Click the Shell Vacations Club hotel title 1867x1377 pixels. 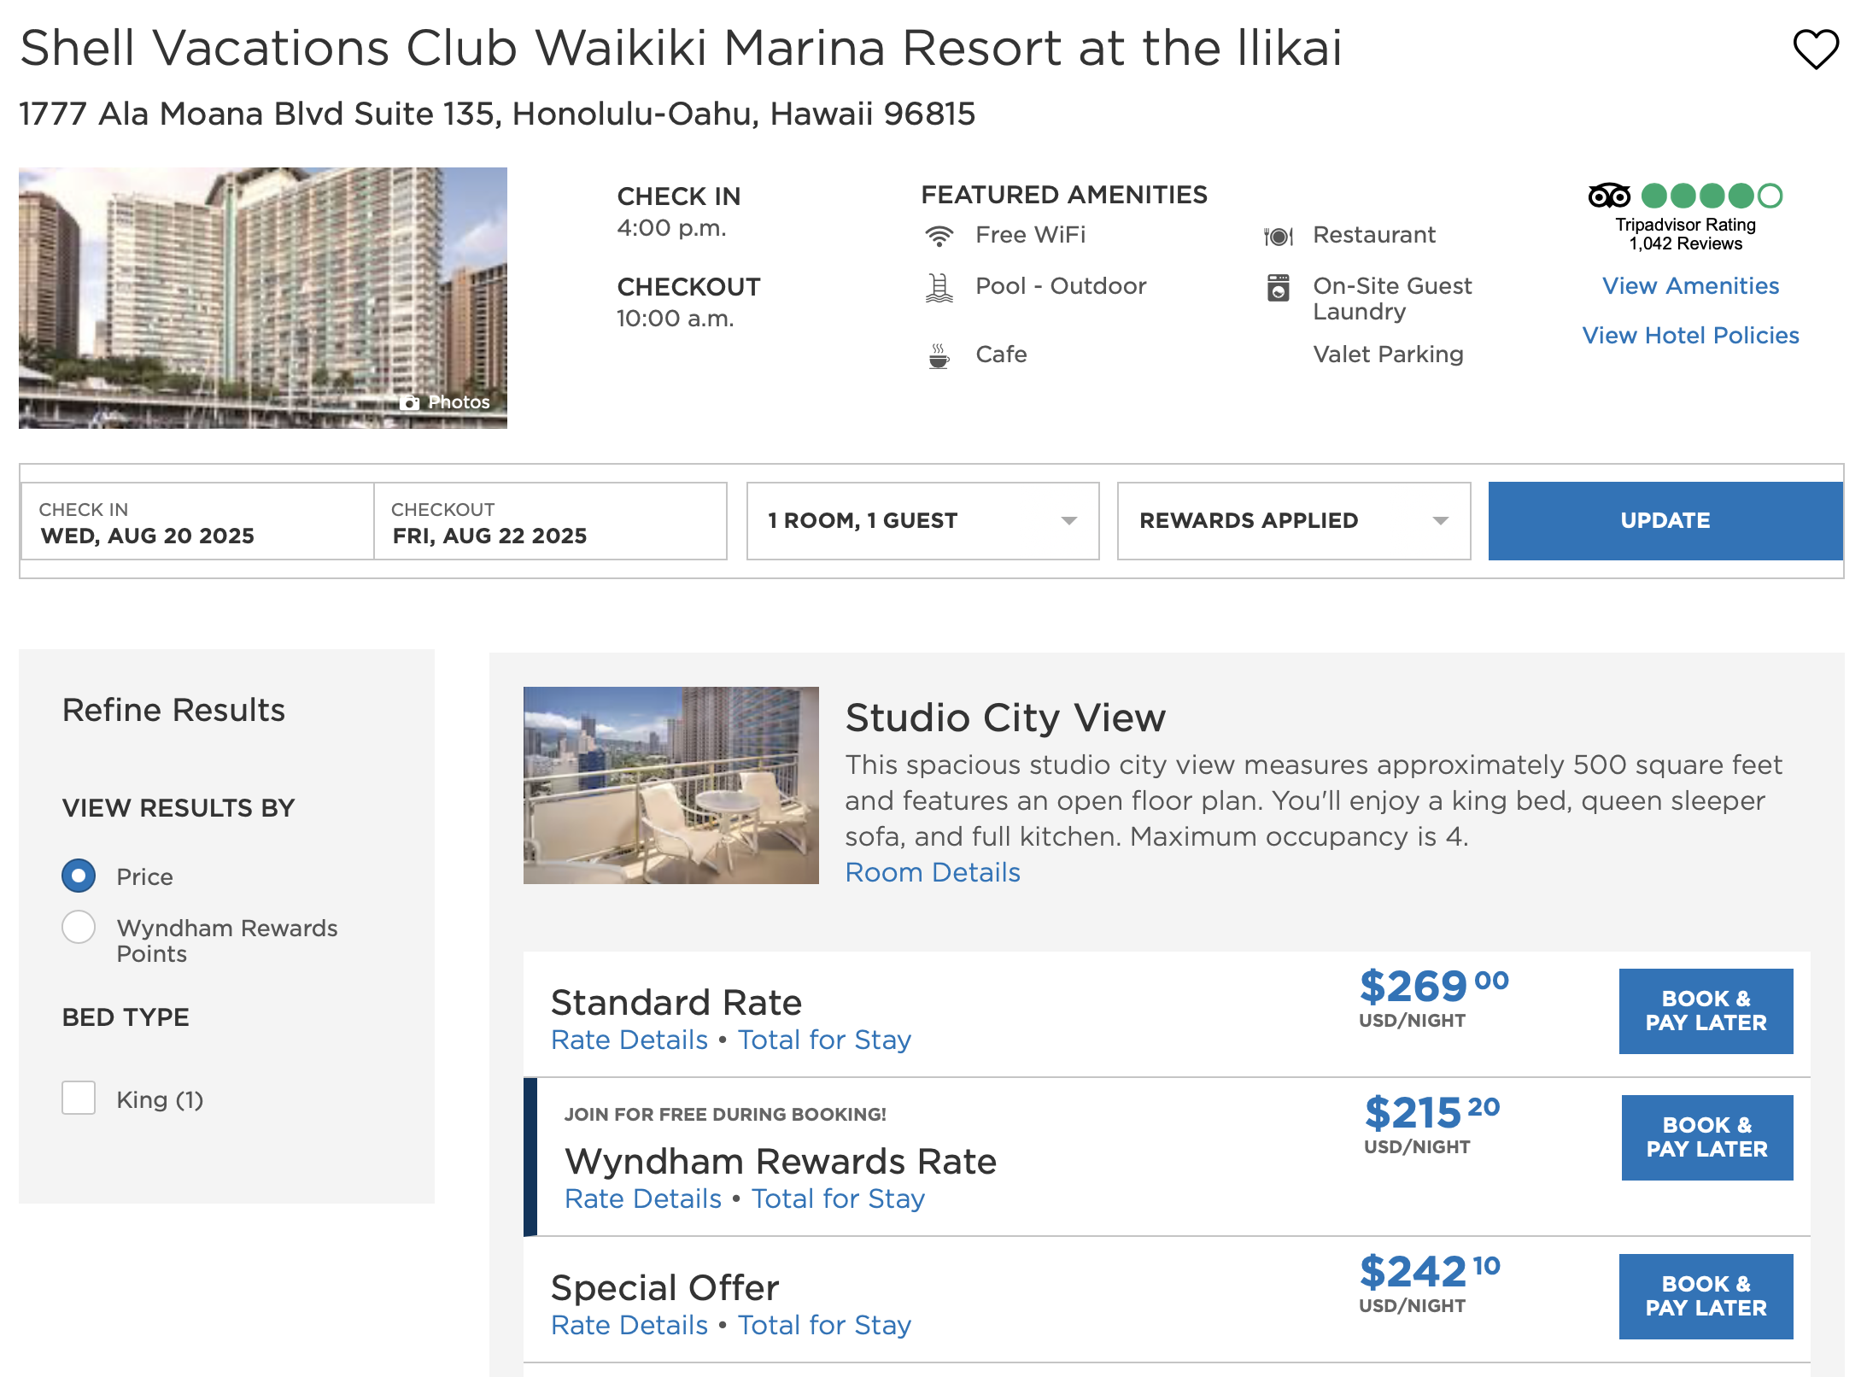[x=681, y=48]
